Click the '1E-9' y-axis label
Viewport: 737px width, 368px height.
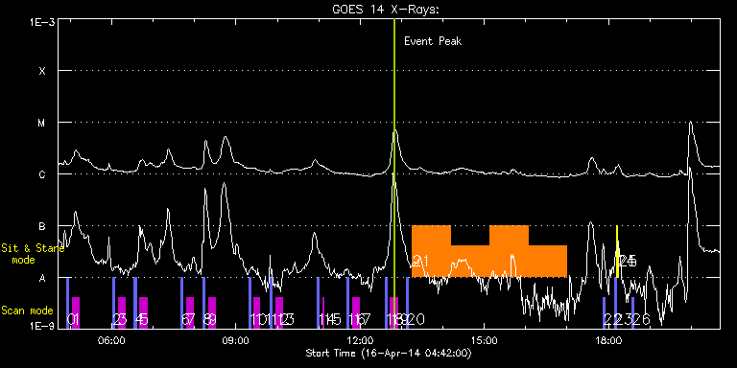(42, 325)
